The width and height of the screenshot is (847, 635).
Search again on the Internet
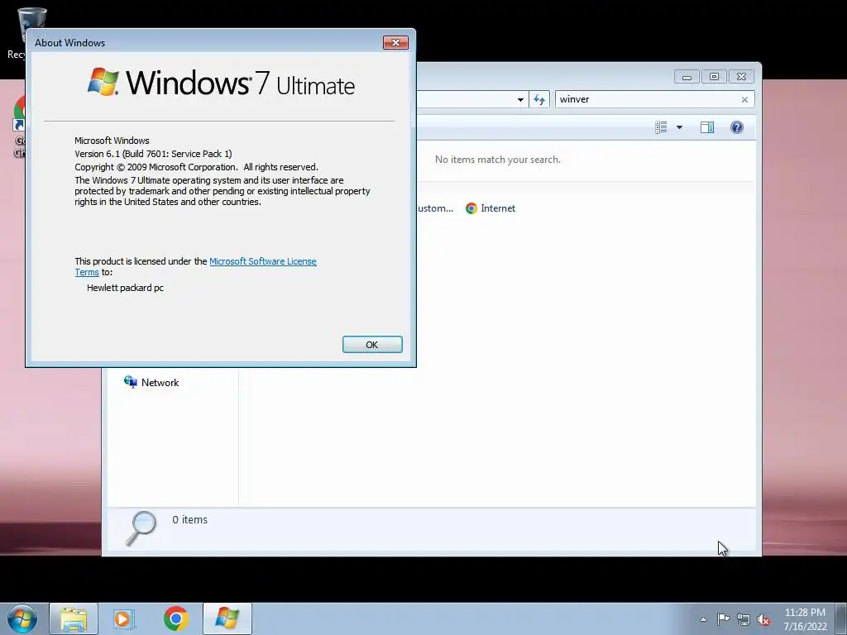tap(490, 208)
